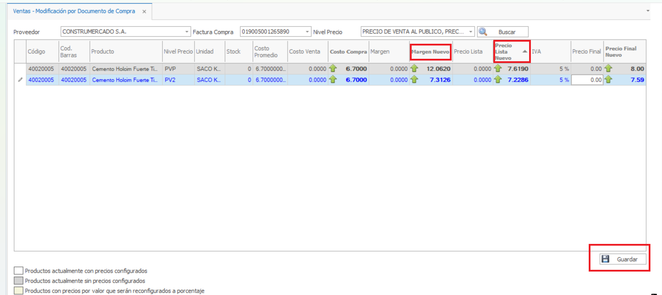662x295 pixels.
Task: Click green arrow beside Precio Lista Nuevo 7.6190
Action: pos(498,69)
